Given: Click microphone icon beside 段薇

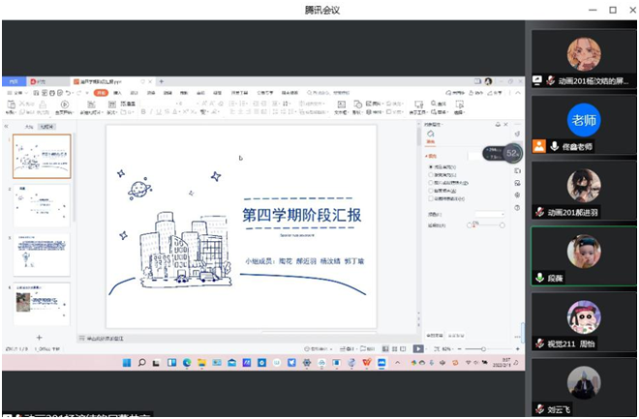Looking at the screenshot, I should pyautogui.click(x=540, y=278).
